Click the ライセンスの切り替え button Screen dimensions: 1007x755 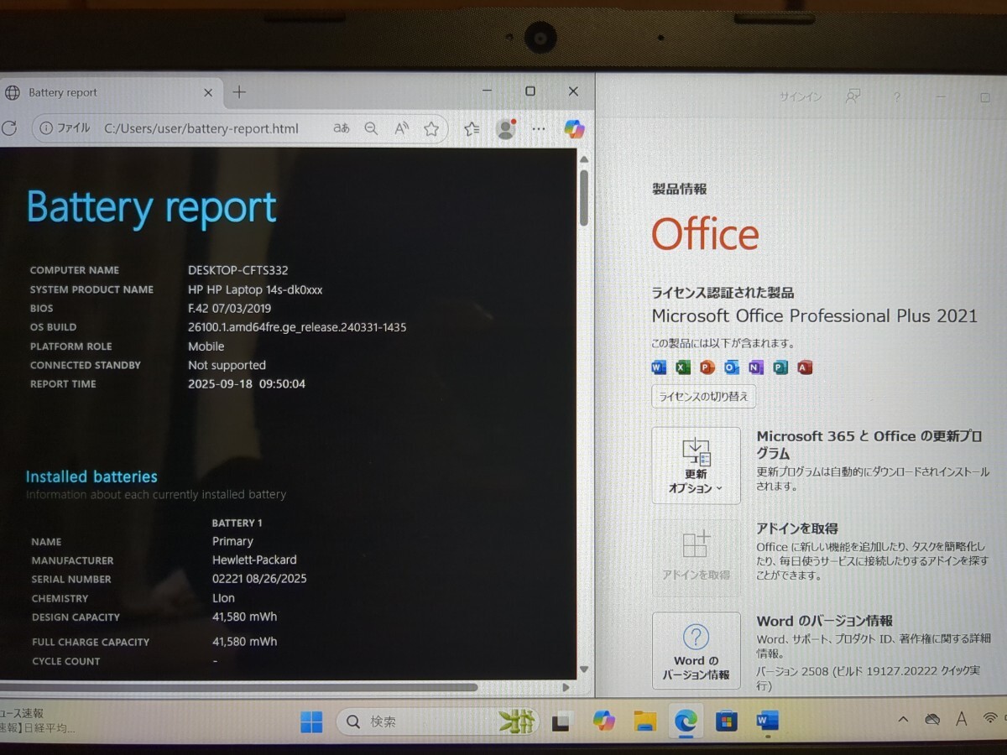(x=704, y=397)
